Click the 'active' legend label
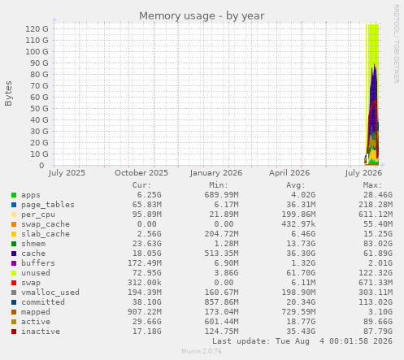 coord(36,322)
